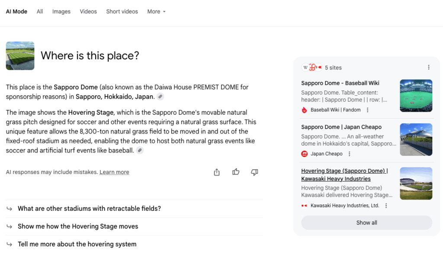Open Hovering Stage Kawasaki Heavy Industries link
The image size is (443, 278).
344,175
